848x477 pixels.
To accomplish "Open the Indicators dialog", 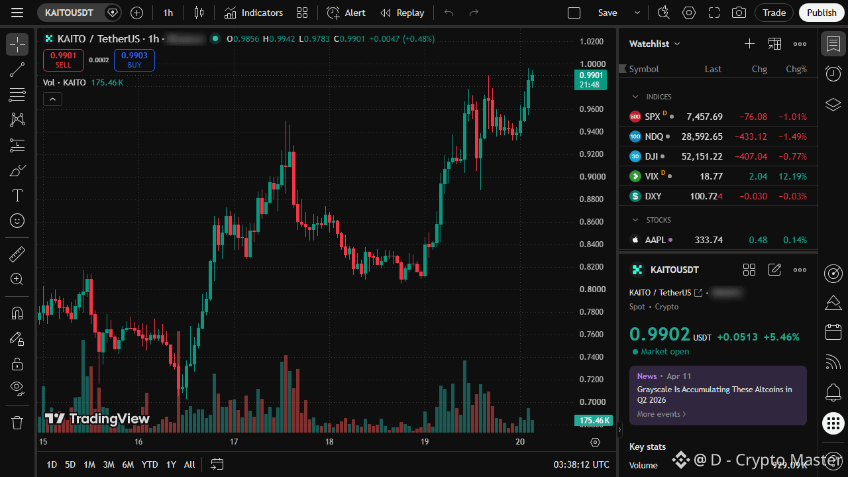I will click(x=253, y=13).
